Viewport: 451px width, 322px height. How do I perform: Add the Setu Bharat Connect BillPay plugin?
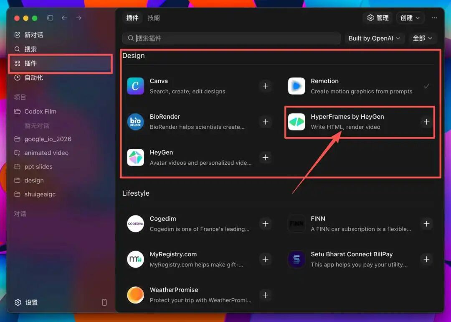coord(426,260)
